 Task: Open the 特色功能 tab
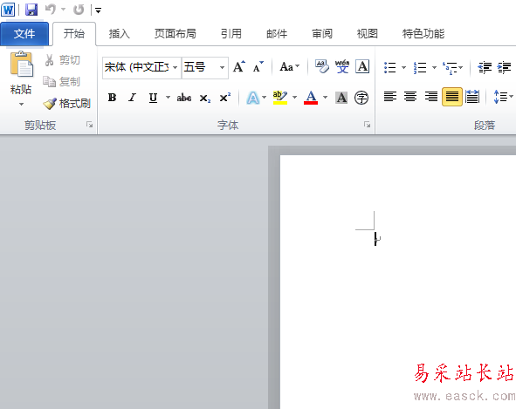point(423,33)
